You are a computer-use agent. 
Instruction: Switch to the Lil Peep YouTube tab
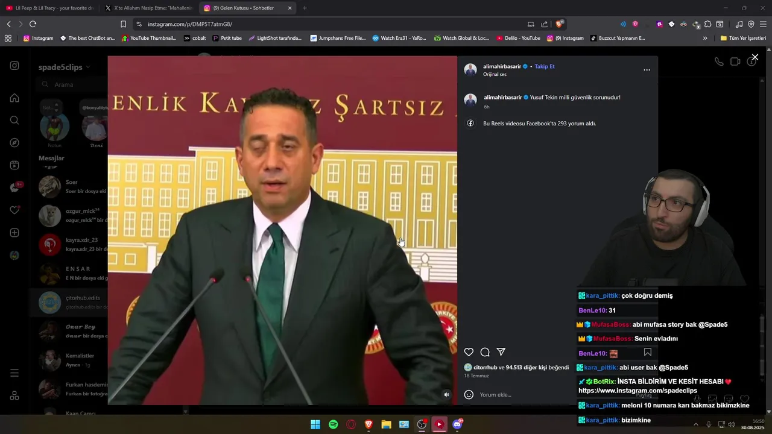(49, 8)
